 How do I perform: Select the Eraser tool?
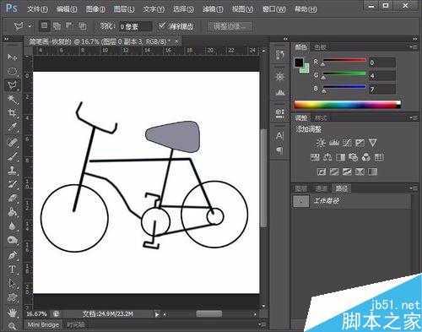pos(12,199)
